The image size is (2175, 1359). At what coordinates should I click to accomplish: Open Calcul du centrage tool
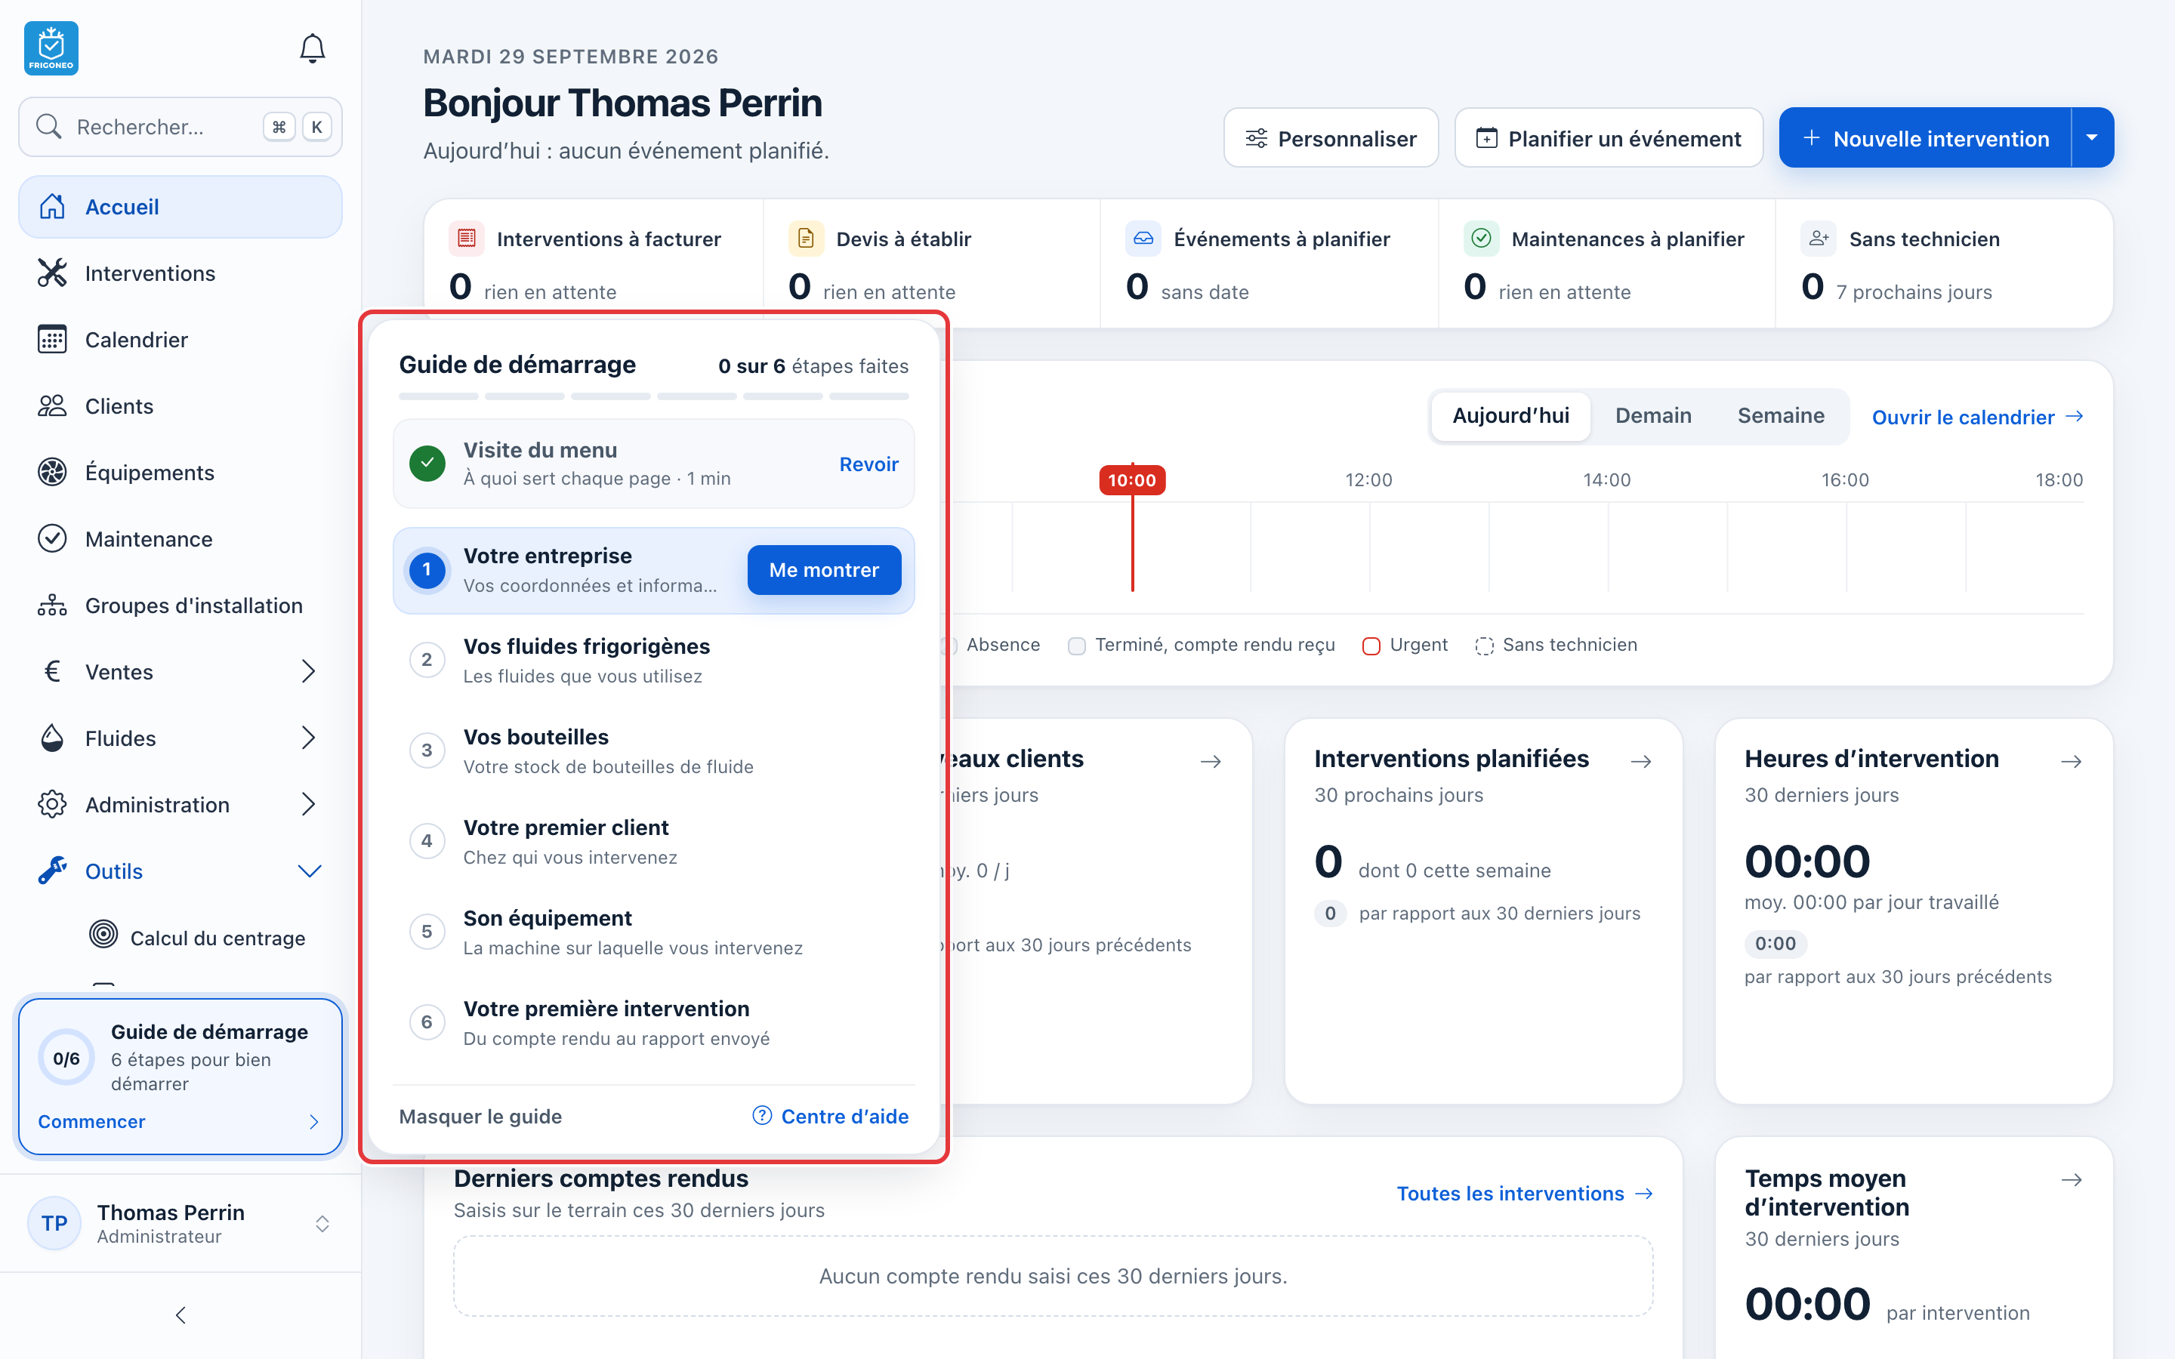198,938
